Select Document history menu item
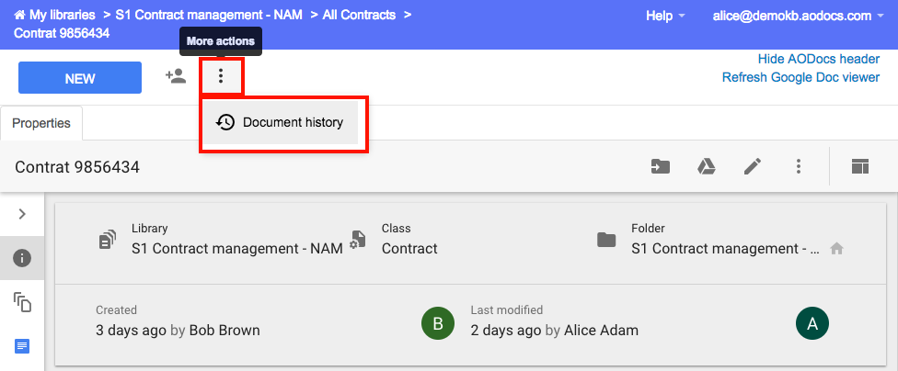This screenshot has width=898, height=371. pyautogui.click(x=282, y=122)
